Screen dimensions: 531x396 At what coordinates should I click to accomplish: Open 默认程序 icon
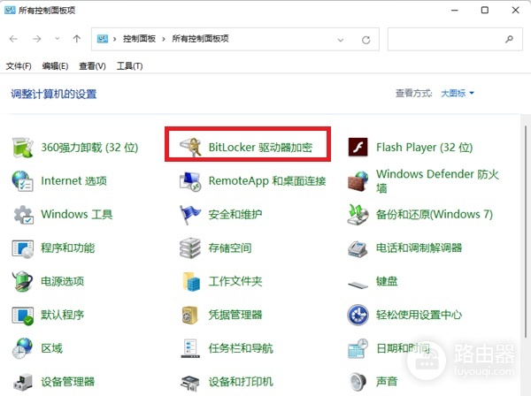pyautogui.click(x=23, y=316)
